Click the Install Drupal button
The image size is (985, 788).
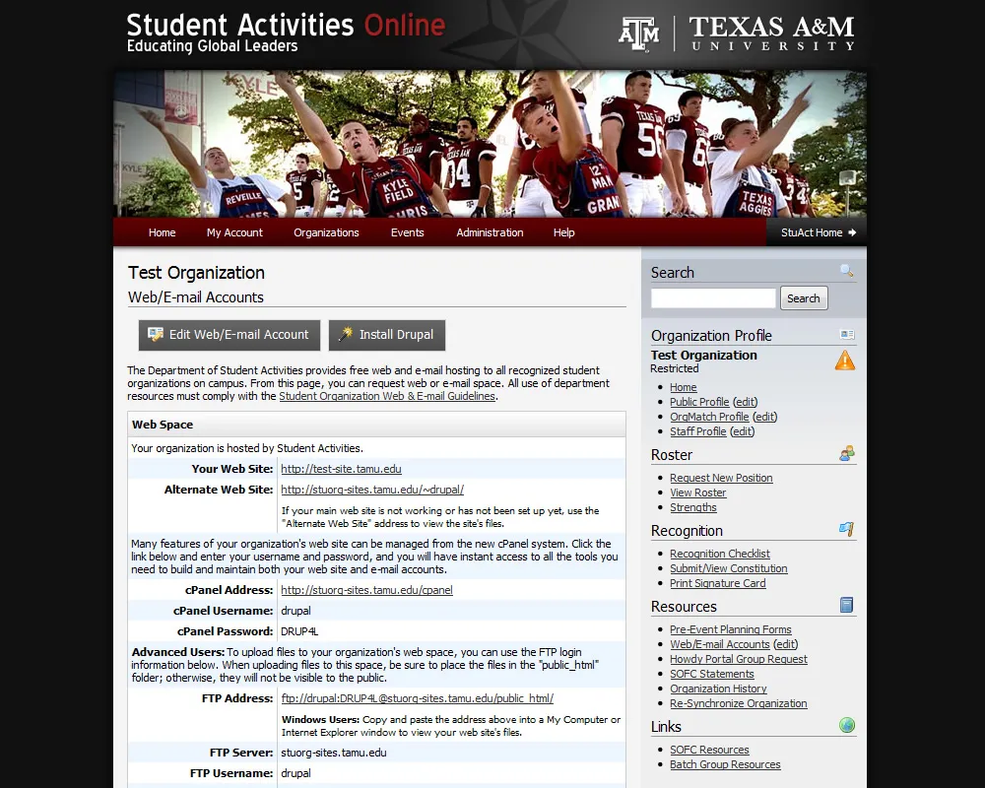click(387, 335)
